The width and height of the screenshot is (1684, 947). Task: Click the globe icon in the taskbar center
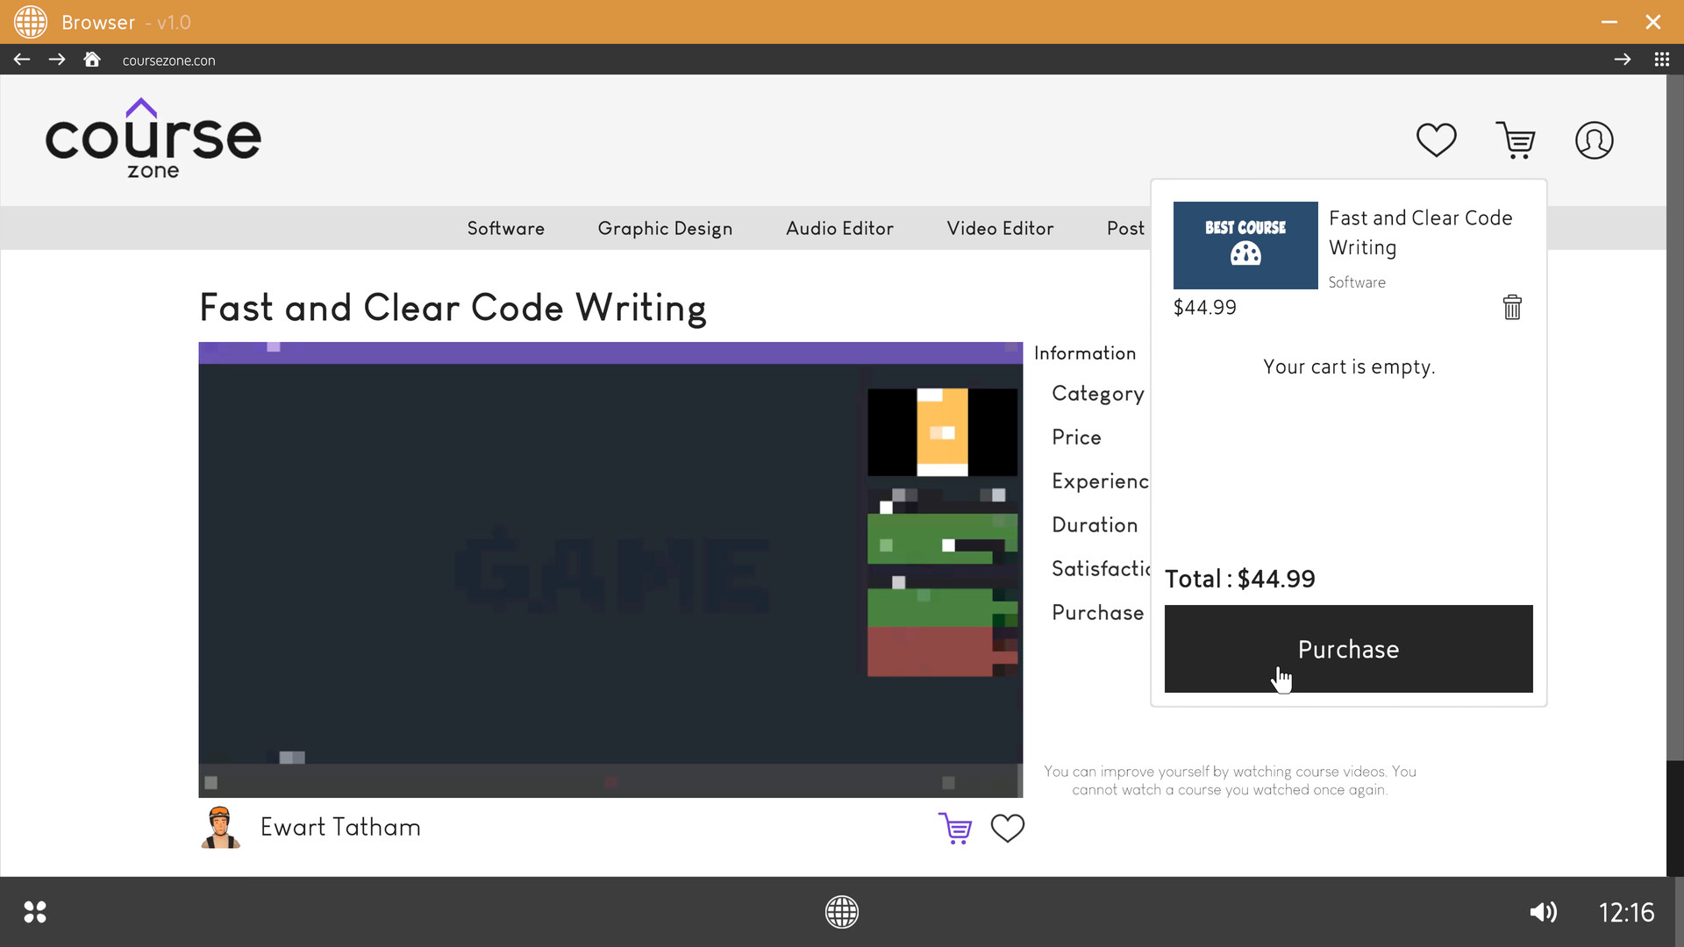coord(841,912)
